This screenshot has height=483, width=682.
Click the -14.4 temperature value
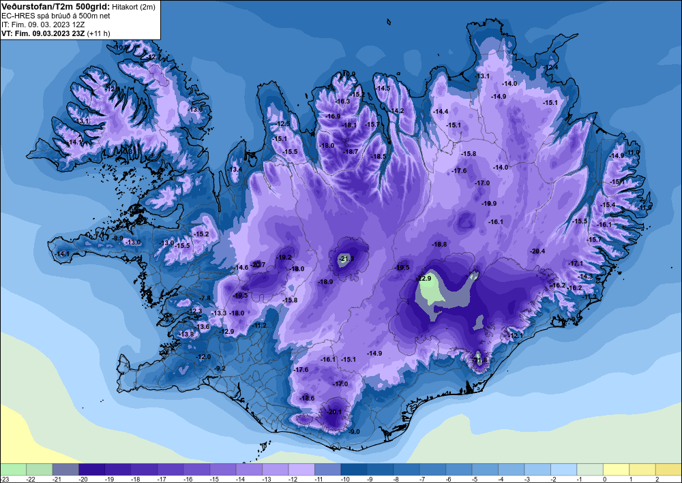[441, 112]
